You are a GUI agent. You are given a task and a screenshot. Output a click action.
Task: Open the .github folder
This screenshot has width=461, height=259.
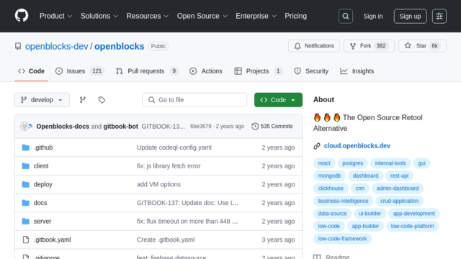pyautogui.click(x=43, y=147)
